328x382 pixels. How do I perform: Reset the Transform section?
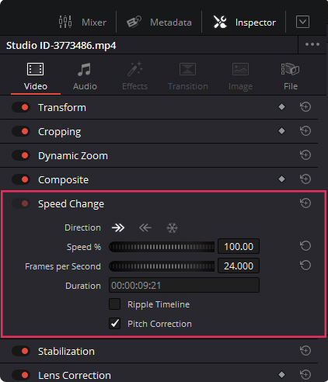(x=305, y=106)
